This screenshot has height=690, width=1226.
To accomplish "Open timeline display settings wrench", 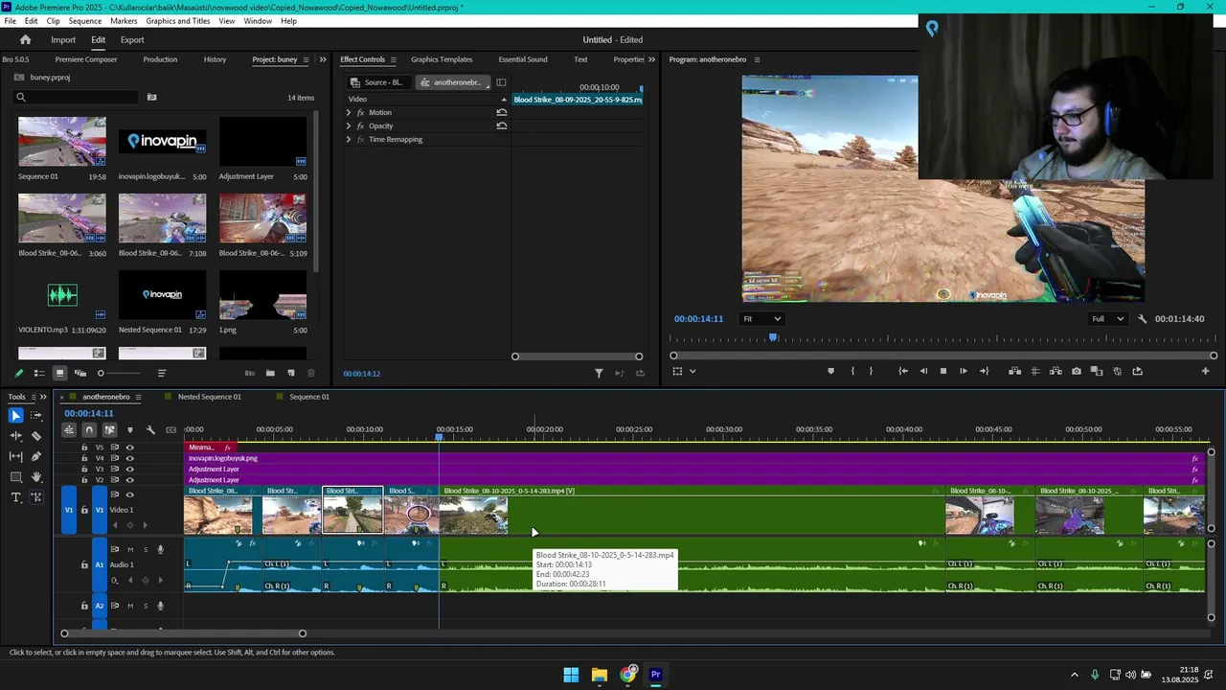I will tap(150, 430).
